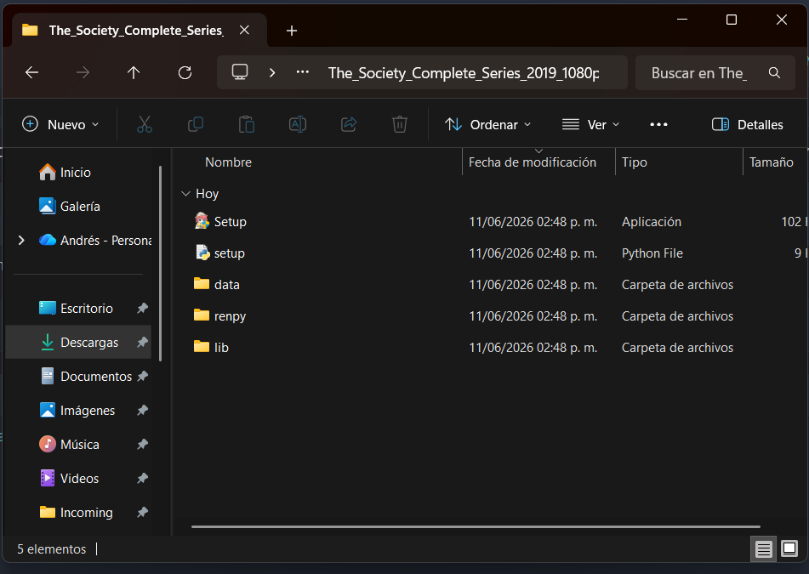Go up one folder level
Screen dimensions: 809x574
point(134,73)
